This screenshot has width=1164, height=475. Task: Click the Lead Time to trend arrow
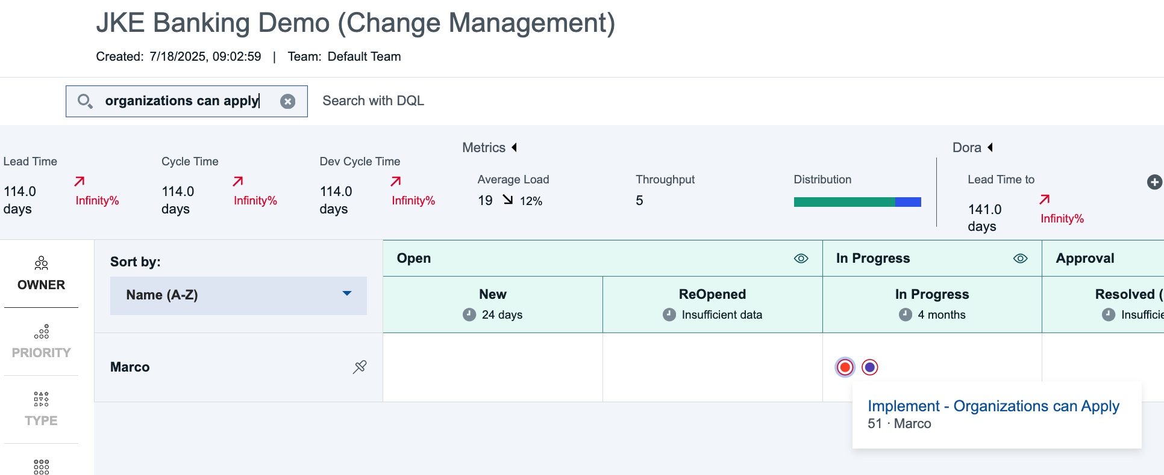pos(1045,199)
